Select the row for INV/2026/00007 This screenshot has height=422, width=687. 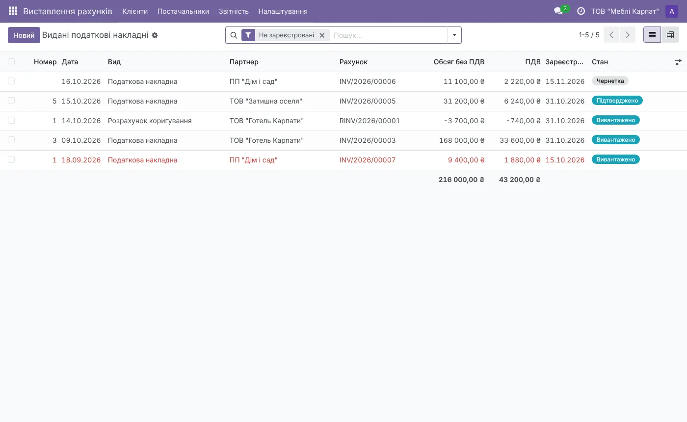click(11, 159)
